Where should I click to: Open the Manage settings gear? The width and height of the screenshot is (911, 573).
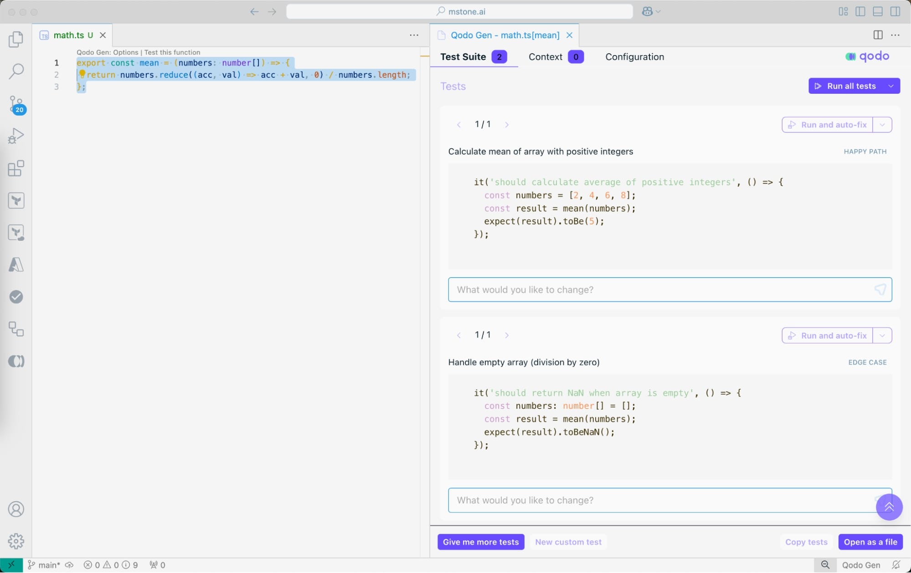point(16,541)
